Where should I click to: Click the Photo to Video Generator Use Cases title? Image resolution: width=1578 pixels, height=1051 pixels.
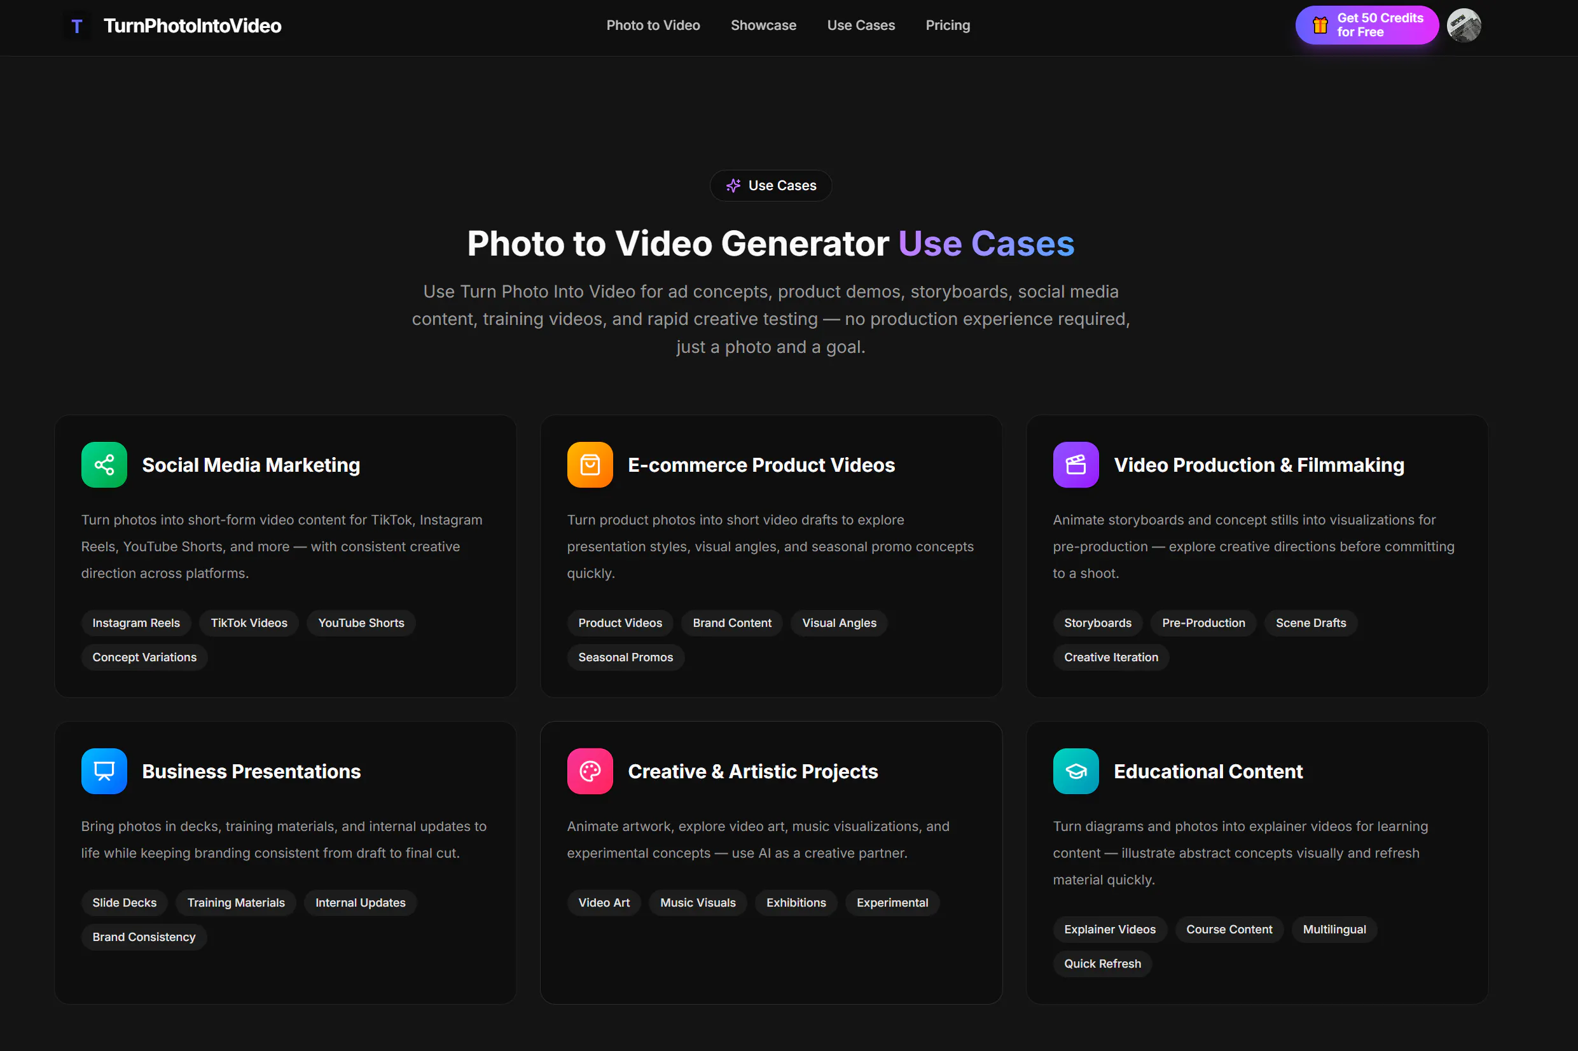(771, 243)
